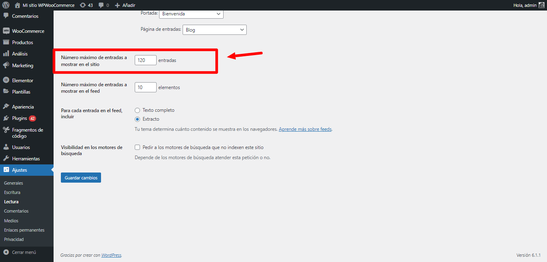547x262 pixels.
Task: Open the Página de entradas dropdown showing Blog
Action: pos(215,30)
